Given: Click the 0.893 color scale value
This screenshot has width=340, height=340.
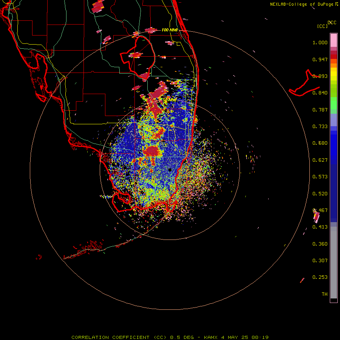Looking at the screenshot, I should [320, 76].
